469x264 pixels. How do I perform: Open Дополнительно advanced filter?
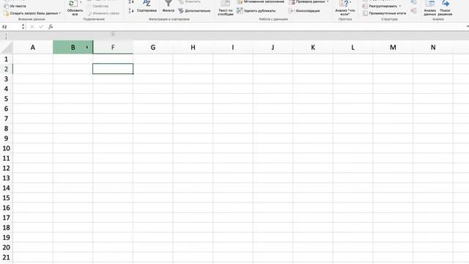point(194,11)
